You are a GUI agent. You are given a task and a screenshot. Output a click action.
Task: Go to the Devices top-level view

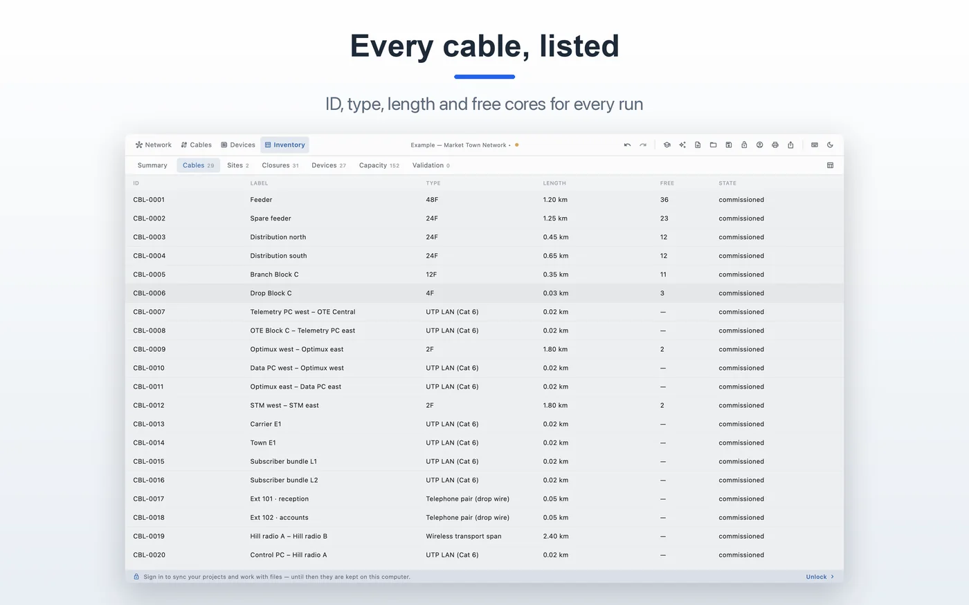238,145
